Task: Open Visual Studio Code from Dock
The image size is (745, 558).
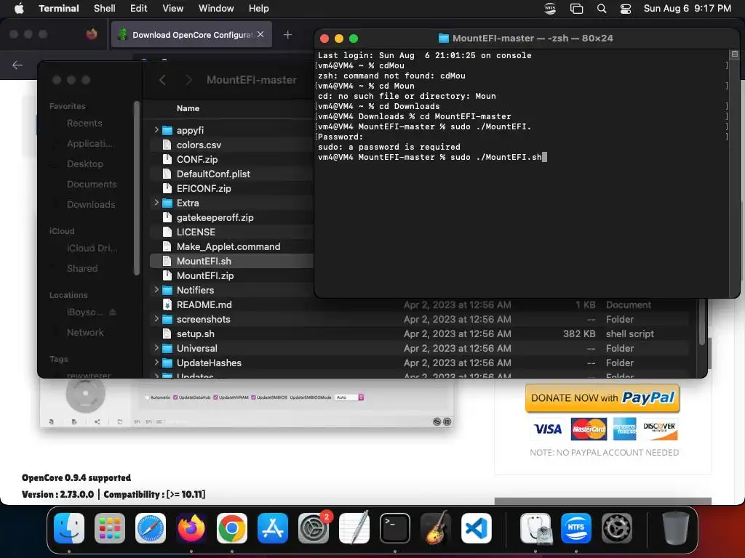Action: click(476, 528)
